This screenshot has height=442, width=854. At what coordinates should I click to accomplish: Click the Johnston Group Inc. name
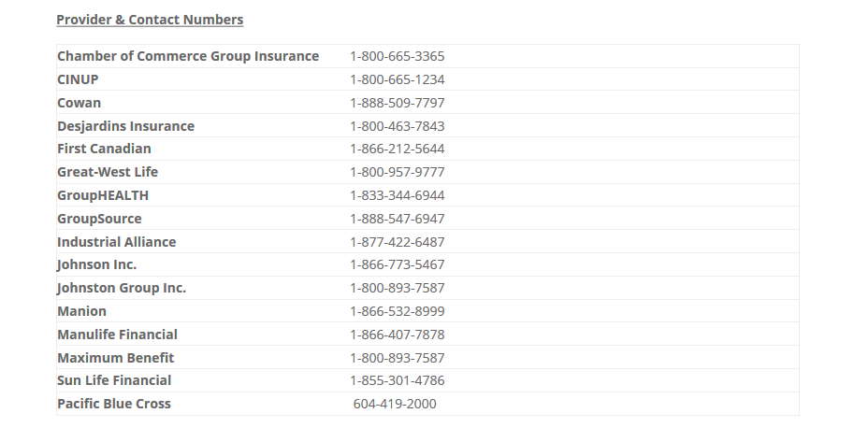point(122,288)
